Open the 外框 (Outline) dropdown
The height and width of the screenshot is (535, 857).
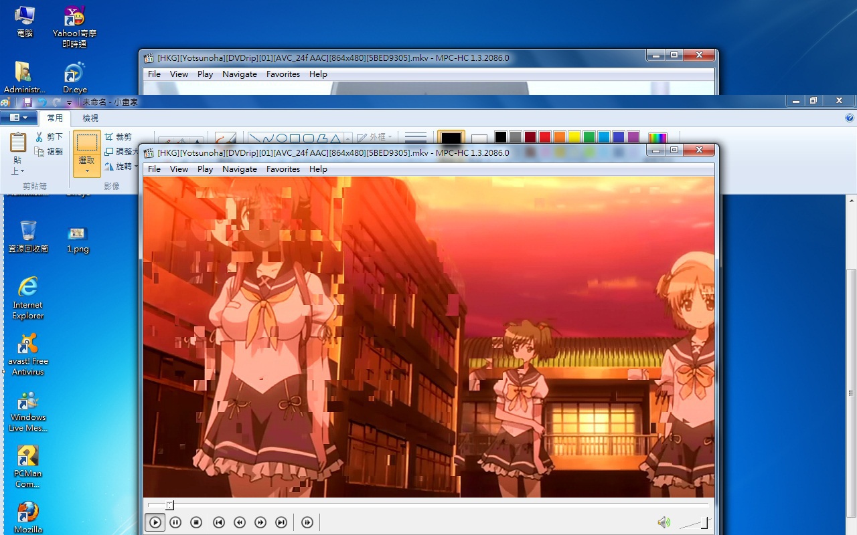click(375, 137)
